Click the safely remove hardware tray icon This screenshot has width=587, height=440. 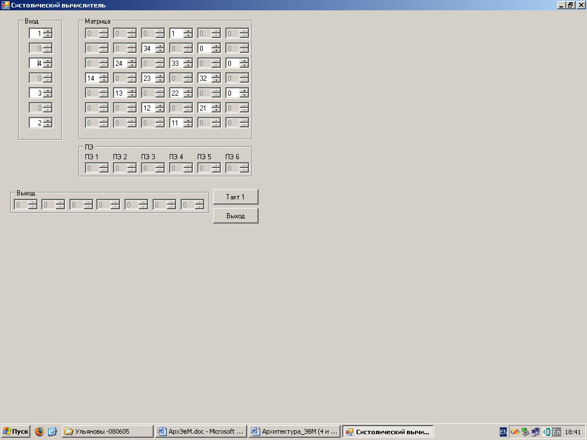pyautogui.click(x=525, y=432)
